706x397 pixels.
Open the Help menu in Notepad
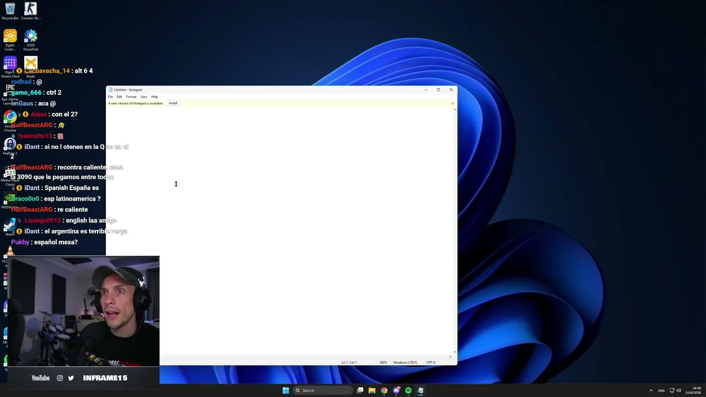[154, 96]
